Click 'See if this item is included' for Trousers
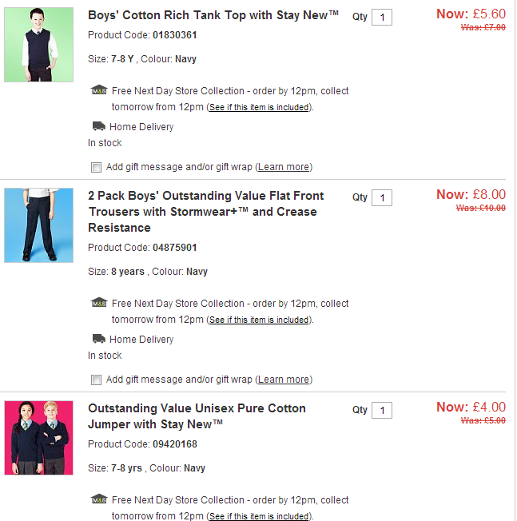The width and height of the screenshot is (517, 521). pos(259,320)
